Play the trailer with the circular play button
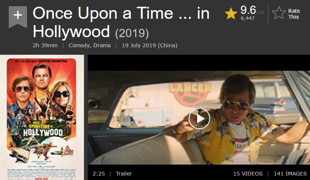 coord(199,118)
